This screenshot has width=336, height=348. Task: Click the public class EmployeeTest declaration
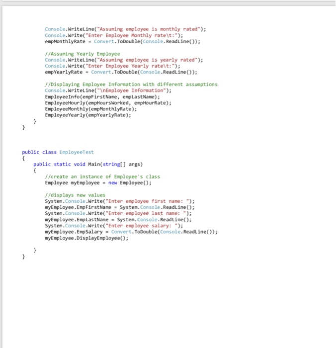click(58, 152)
